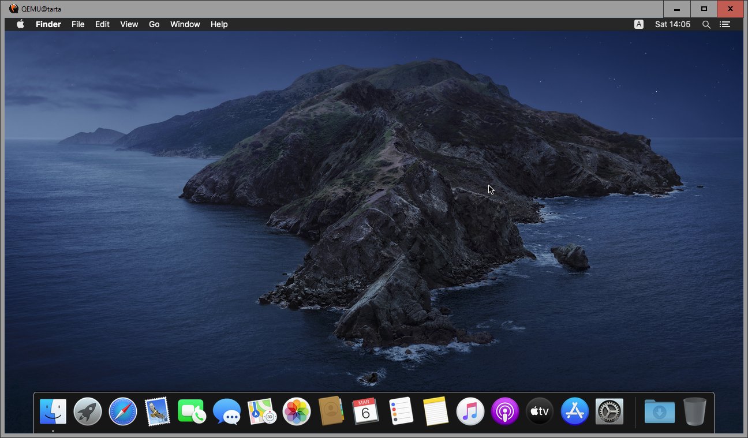The width and height of the screenshot is (748, 438).
Task: Open the Photos app
Action: tap(297, 412)
